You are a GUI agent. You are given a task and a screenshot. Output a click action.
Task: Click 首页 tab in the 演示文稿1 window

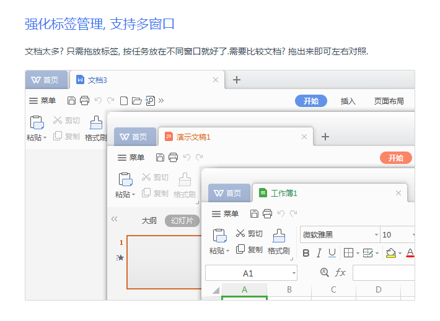click(135, 137)
